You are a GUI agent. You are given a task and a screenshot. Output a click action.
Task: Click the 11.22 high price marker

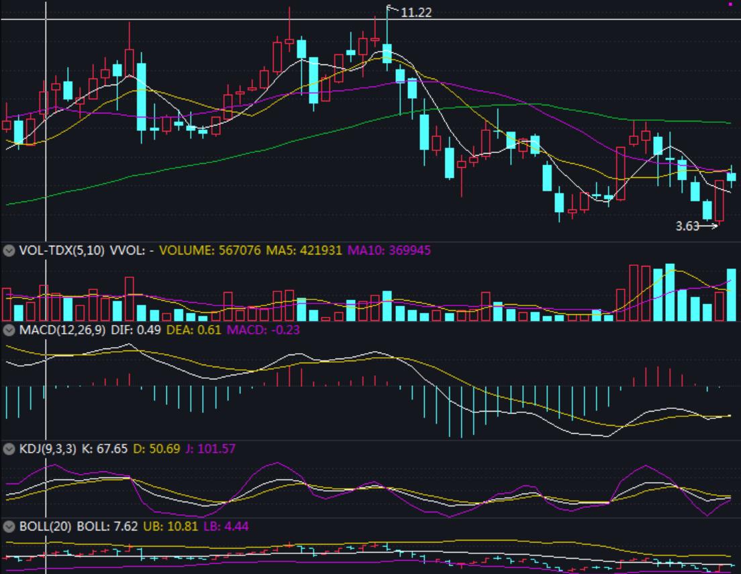pyautogui.click(x=416, y=12)
